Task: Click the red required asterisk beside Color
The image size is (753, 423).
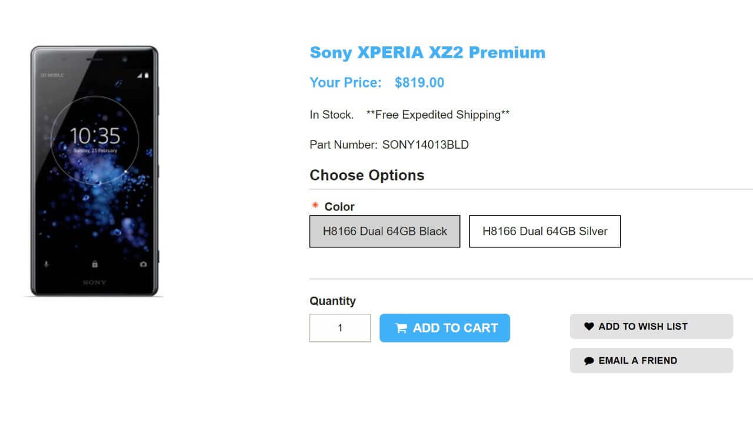Action: click(315, 206)
